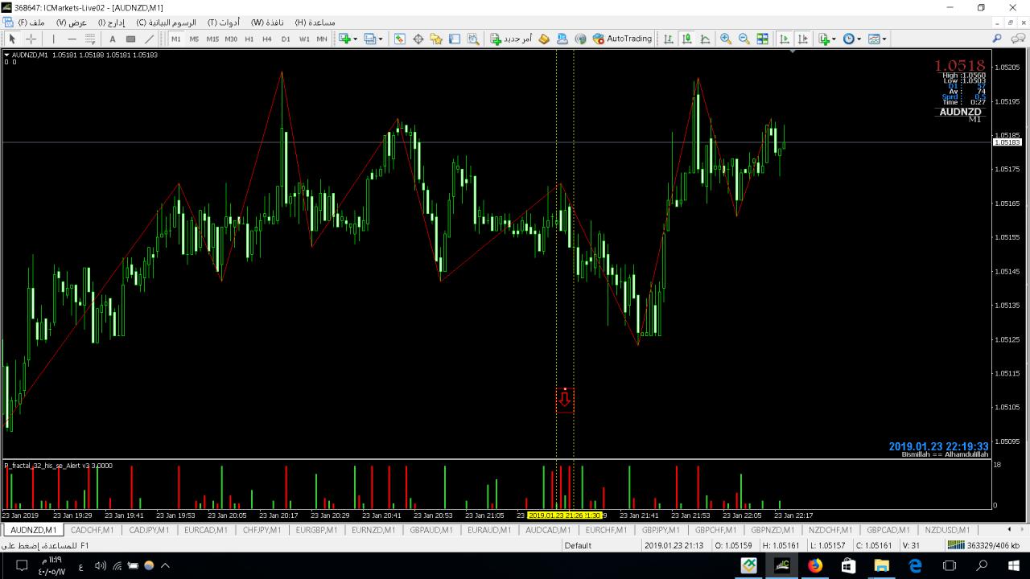Open the Tile Windows icon
Viewport: 1030px width, 579px height.
[763, 39]
